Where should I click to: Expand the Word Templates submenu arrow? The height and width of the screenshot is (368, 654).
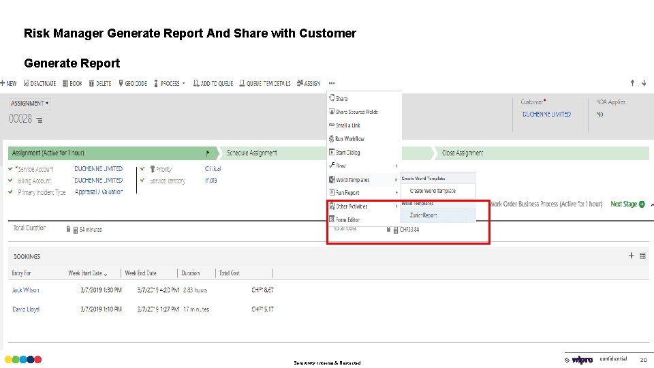click(x=396, y=180)
